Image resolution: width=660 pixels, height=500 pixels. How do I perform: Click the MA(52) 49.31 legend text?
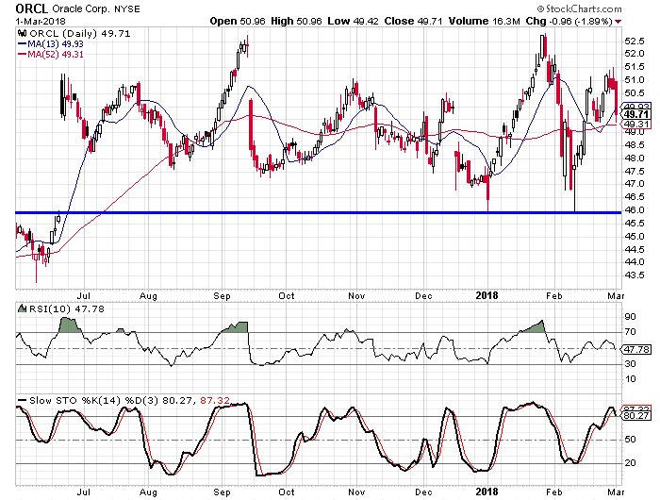(x=56, y=54)
